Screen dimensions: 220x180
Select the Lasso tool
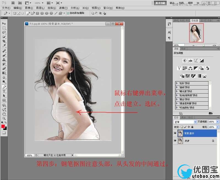4,32
